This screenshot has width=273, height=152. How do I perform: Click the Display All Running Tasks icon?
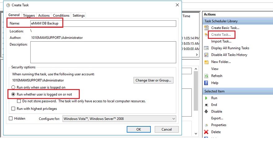206,48
